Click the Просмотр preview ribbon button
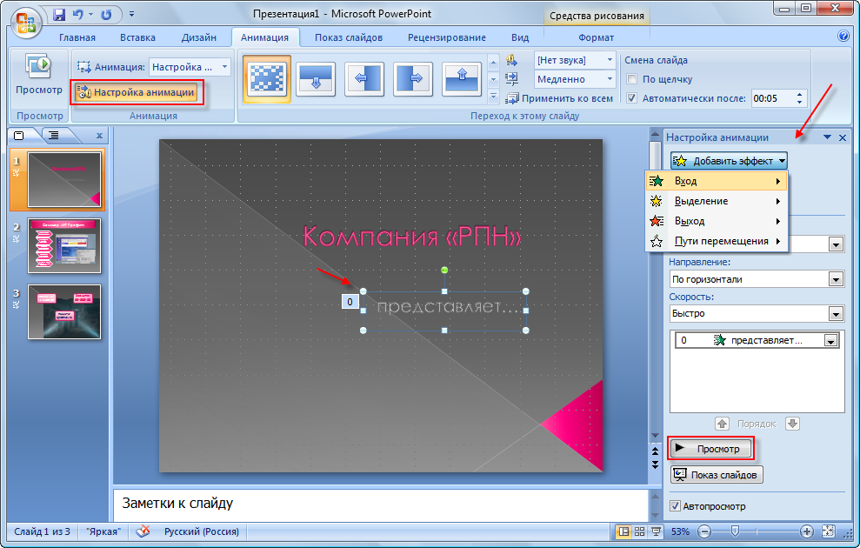 tap(39, 76)
